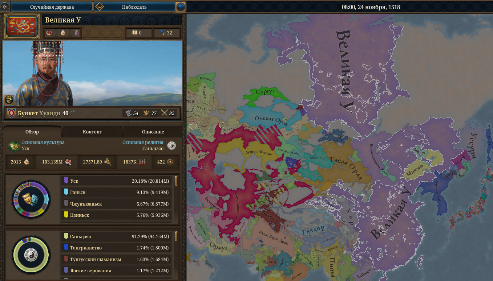The image size is (493, 281).
Task: Select the Тунгусский шаманизм religion row
Action: (x=117, y=259)
